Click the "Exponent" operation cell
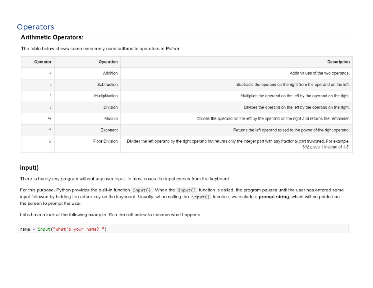Image resolution: width=373 pixels, height=288 pixels. tap(109, 130)
